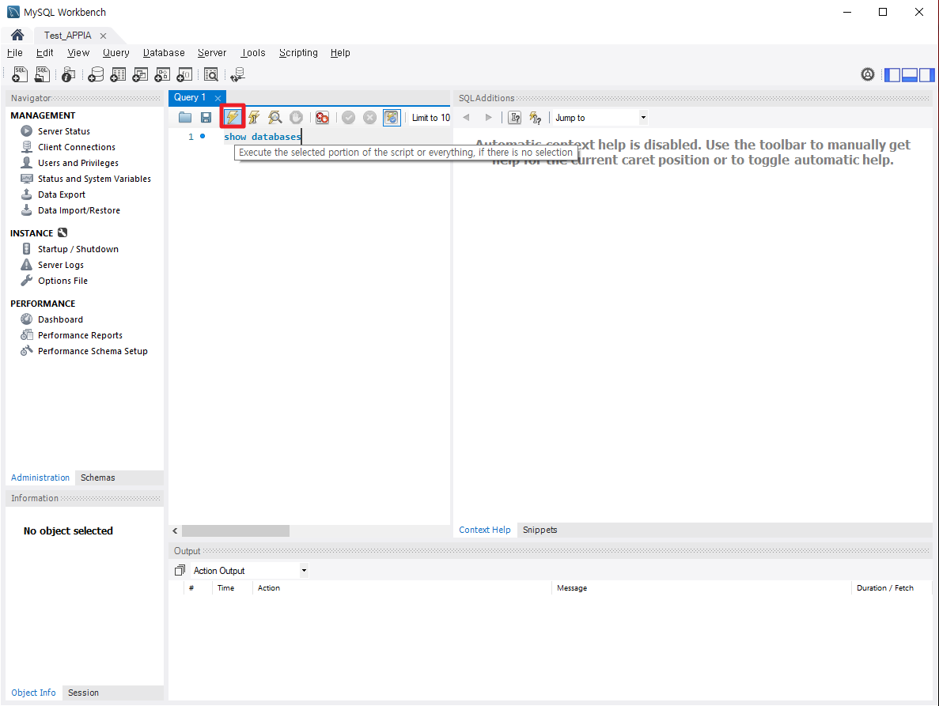Execute statement under cursor icon
The width and height of the screenshot is (939, 706).
[x=254, y=117]
